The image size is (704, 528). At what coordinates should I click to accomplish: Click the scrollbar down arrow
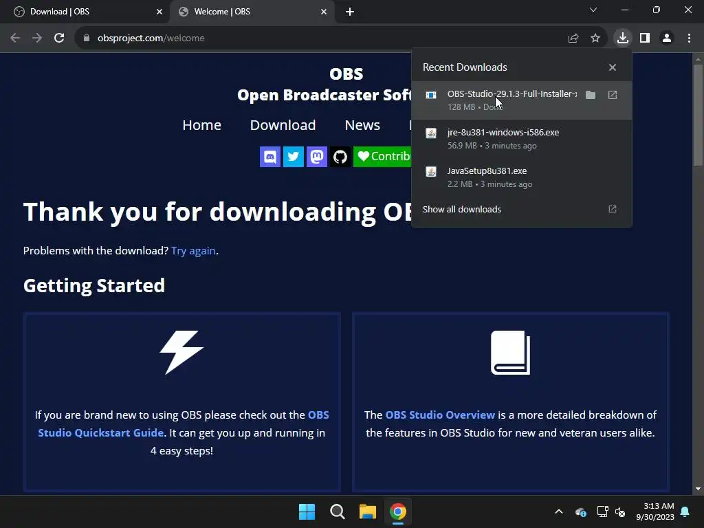698,489
